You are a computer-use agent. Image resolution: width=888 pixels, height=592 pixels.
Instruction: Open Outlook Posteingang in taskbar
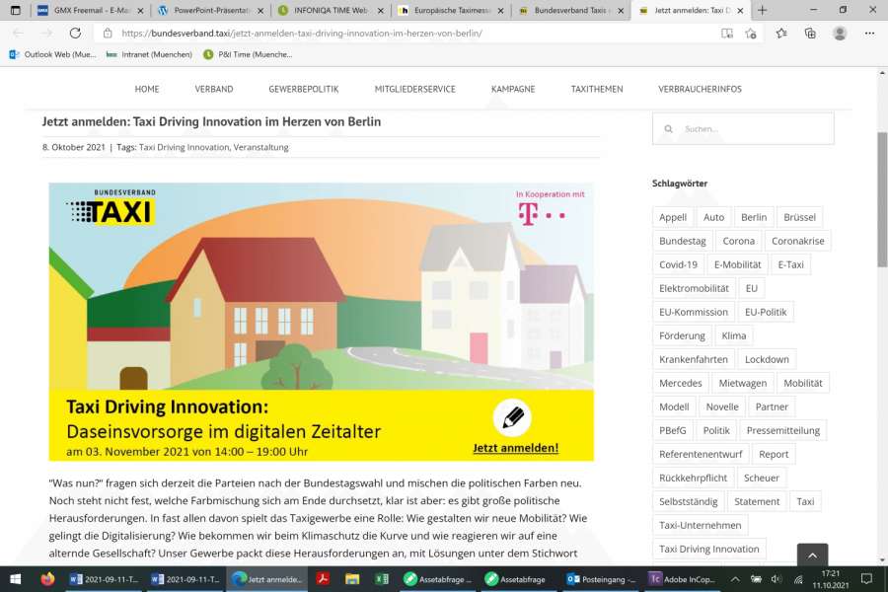pos(602,579)
